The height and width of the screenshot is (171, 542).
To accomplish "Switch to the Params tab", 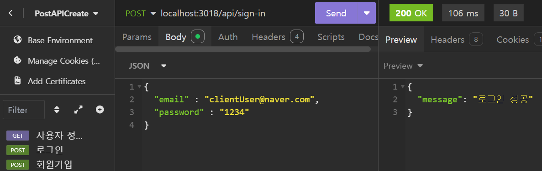I will [137, 37].
